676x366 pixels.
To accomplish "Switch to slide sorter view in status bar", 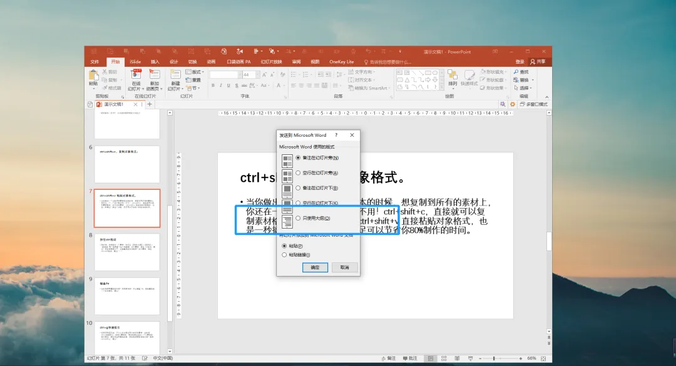I will point(444,359).
